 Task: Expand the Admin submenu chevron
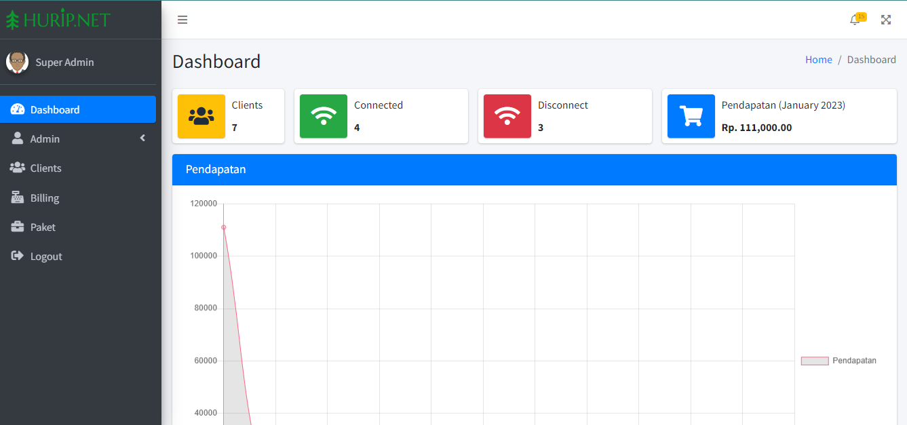tap(142, 138)
